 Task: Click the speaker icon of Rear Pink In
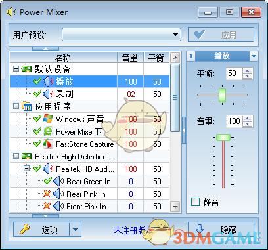(58, 194)
